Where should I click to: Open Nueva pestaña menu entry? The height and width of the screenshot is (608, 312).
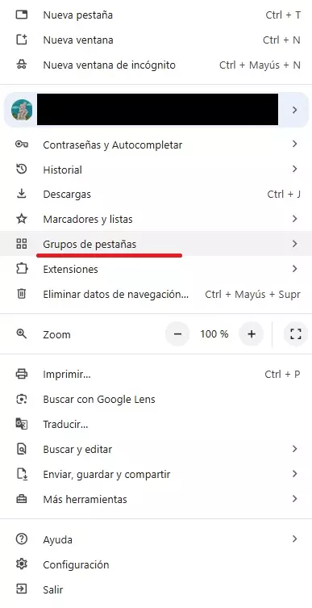tap(156, 15)
